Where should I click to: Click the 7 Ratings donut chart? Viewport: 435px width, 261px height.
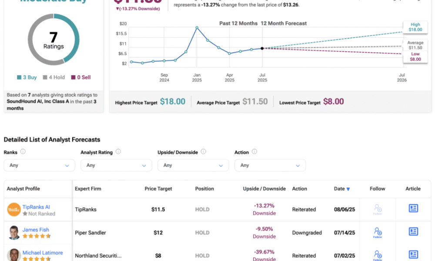tap(54, 40)
